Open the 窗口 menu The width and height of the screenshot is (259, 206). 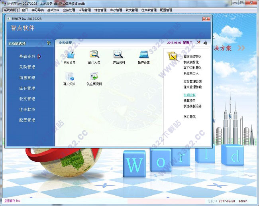tap(25, 10)
